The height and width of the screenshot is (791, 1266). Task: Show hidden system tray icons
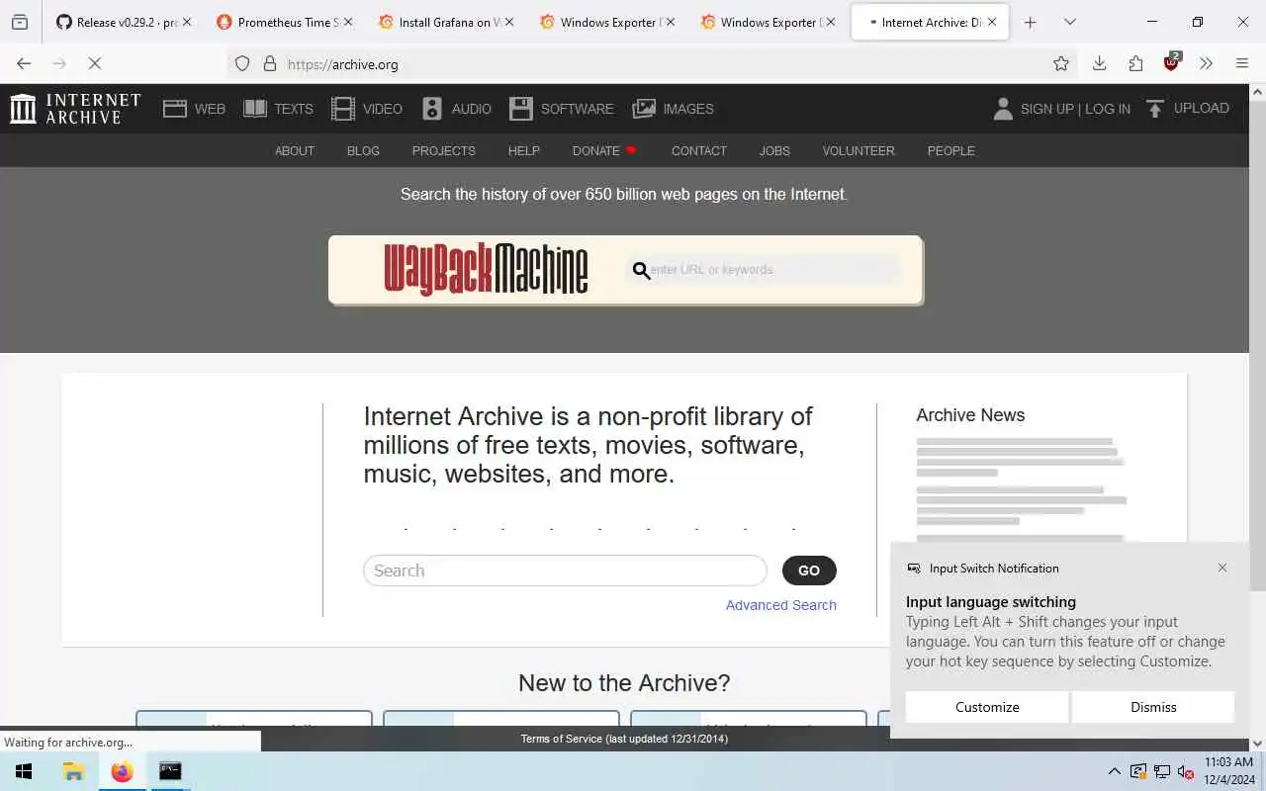pyautogui.click(x=1114, y=771)
